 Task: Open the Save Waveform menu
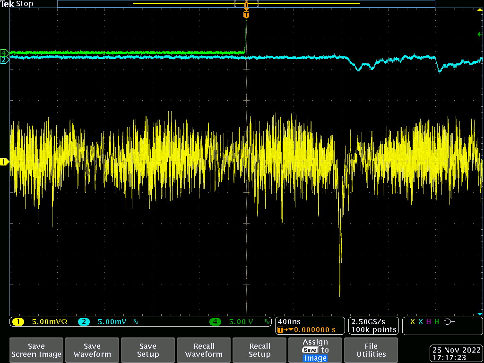click(92, 350)
